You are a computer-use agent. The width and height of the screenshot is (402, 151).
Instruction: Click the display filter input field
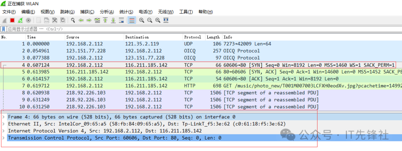click(186, 29)
